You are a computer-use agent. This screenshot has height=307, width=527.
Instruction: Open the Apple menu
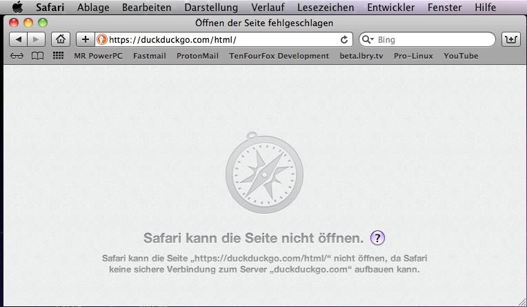coord(17,7)
